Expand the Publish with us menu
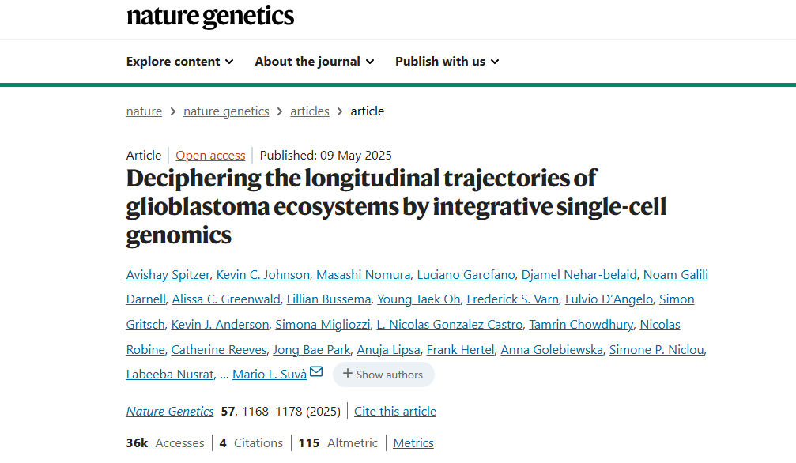Viewport: 796px width, 463px height. (x=447, y=62)
